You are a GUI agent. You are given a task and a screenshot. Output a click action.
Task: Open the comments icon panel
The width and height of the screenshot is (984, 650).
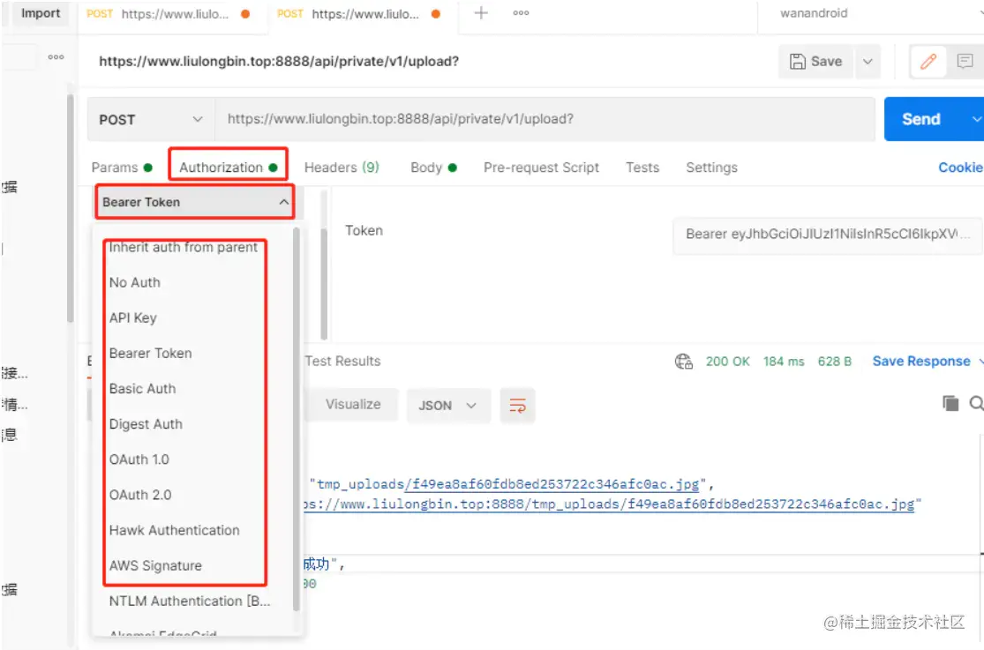[965, 61]
